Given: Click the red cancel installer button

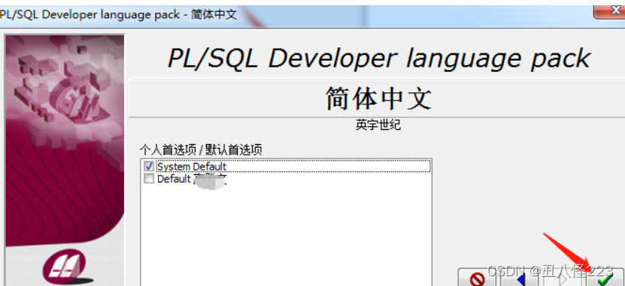Looking at the screenshot, I should (477, 278).
